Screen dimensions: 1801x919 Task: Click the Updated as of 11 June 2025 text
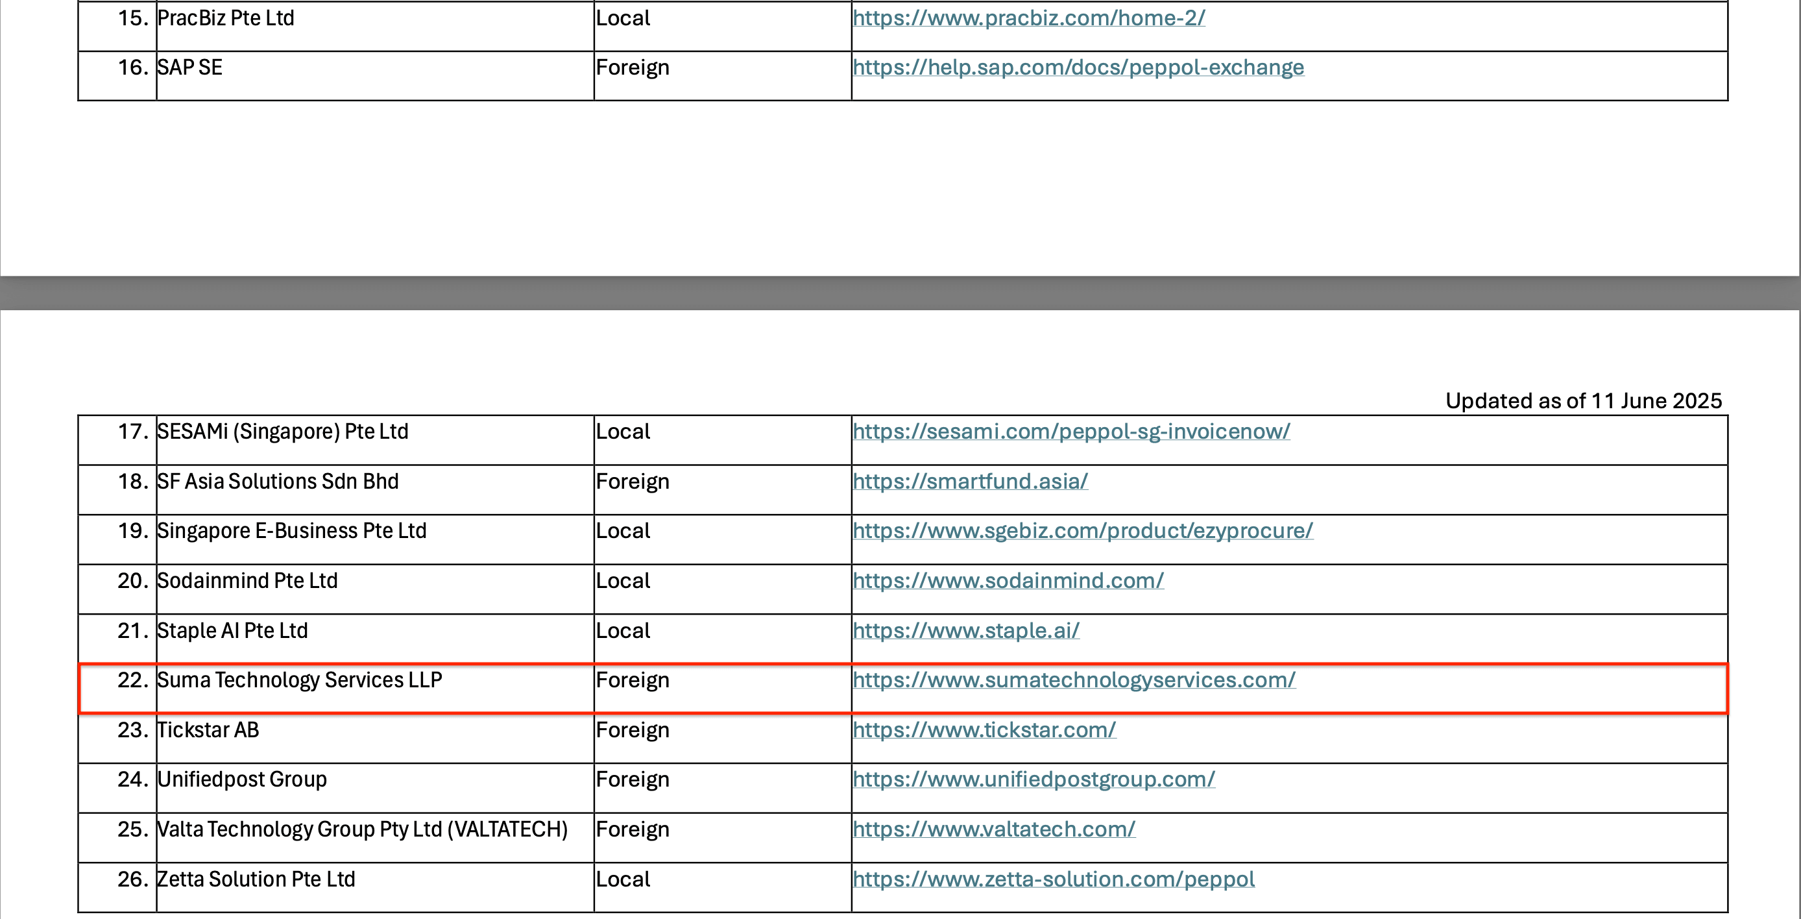[x=1583, y=400]
